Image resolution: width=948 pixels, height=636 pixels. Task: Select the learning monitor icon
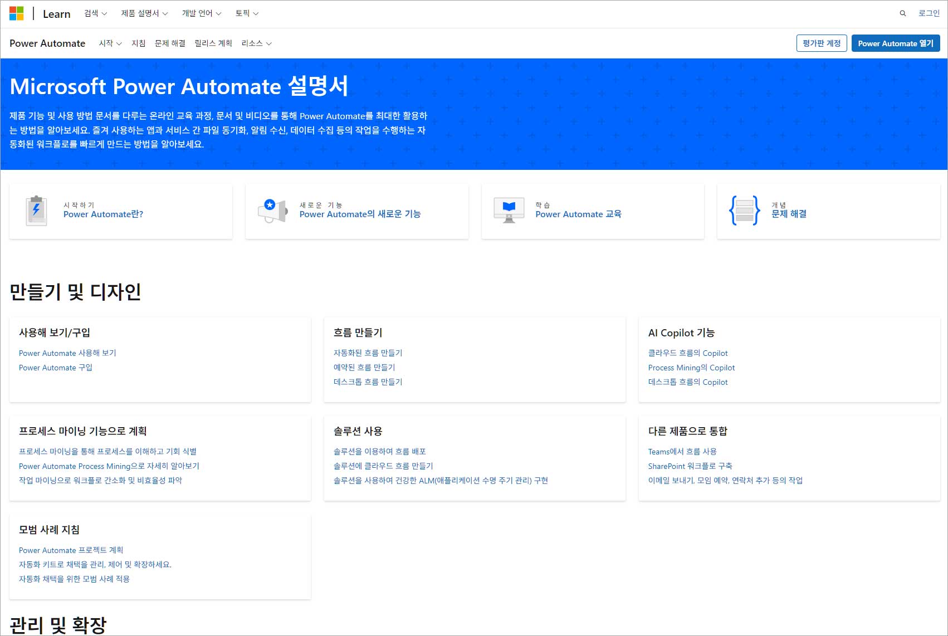[x=507, y=211]
